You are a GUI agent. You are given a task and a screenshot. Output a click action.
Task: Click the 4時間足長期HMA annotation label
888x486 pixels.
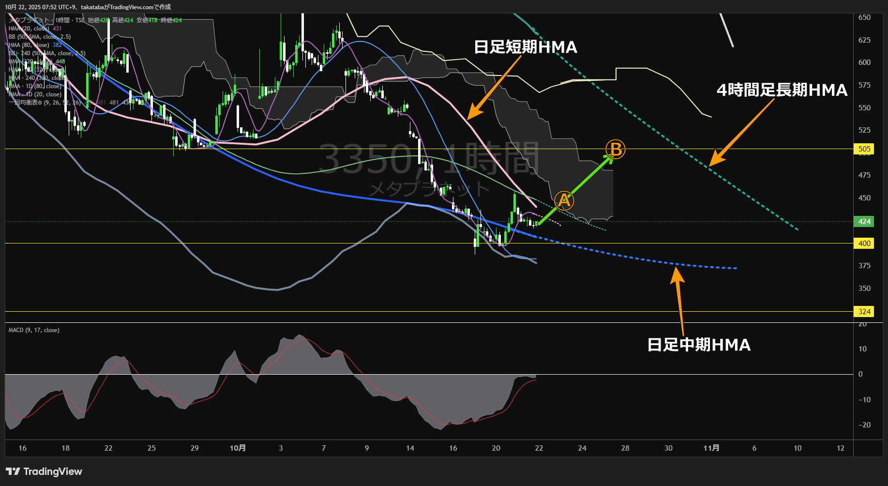point(782,90)
